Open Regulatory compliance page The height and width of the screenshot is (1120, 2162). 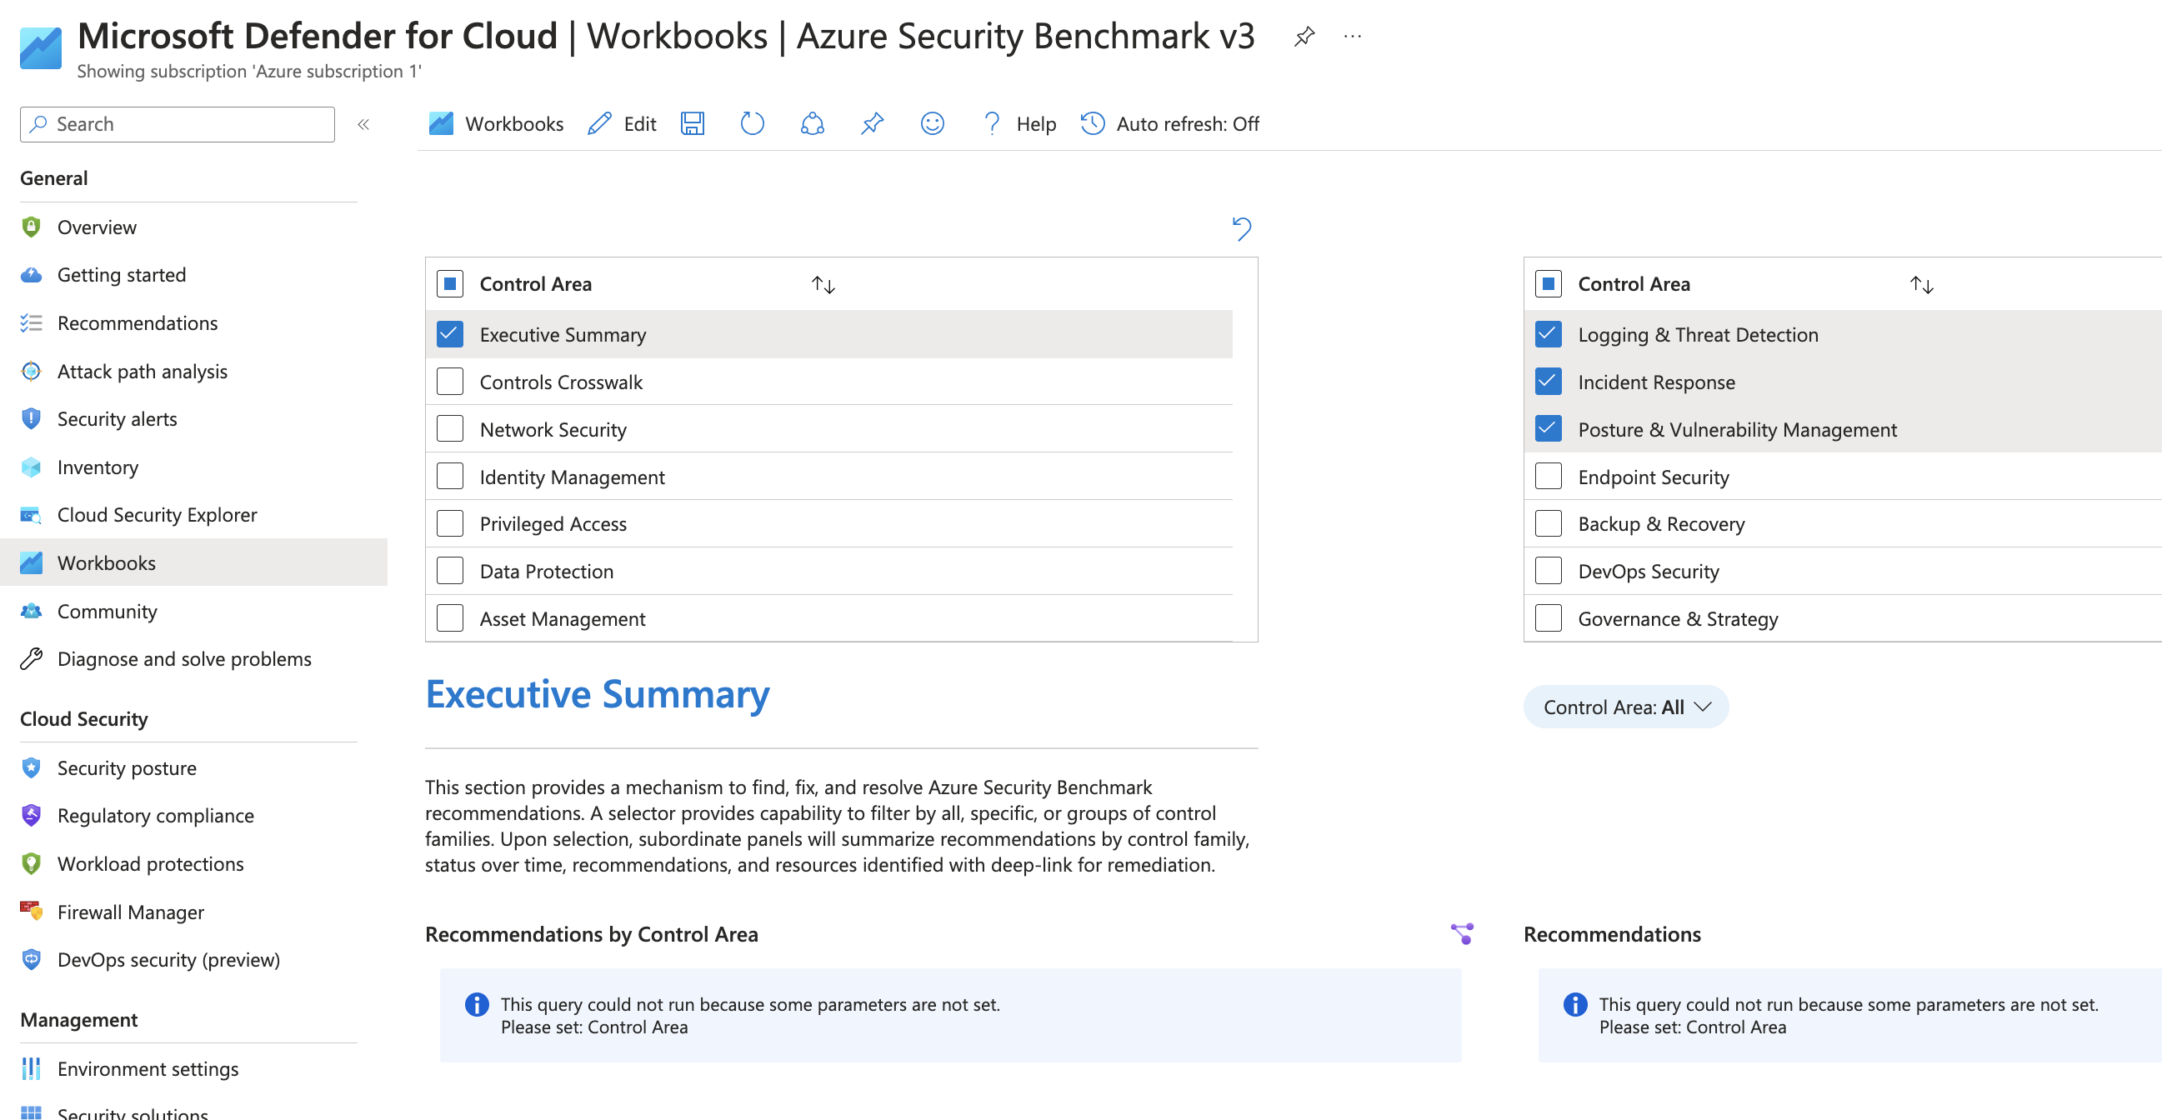[x=193, y=816]
